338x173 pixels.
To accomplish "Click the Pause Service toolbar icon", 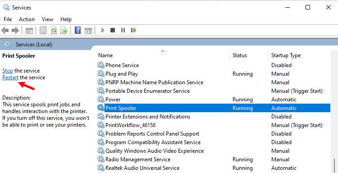I will [123, 30].
